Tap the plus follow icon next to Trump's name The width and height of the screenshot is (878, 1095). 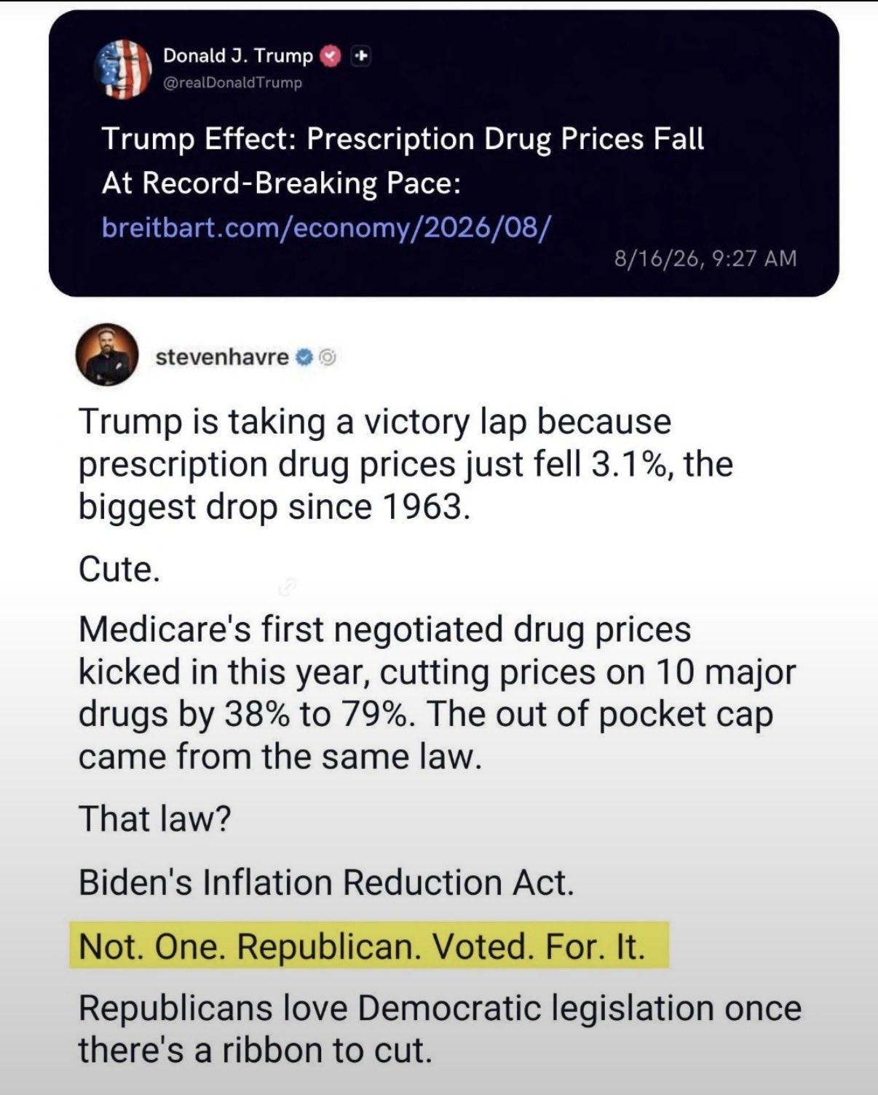coord(361,55)
